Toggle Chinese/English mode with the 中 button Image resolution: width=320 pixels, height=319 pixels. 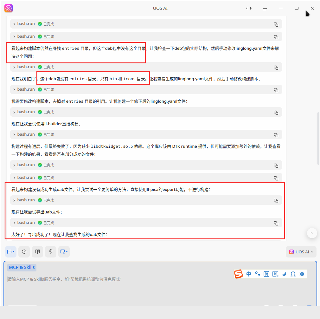pyautogui.click(x=249, y=274)
